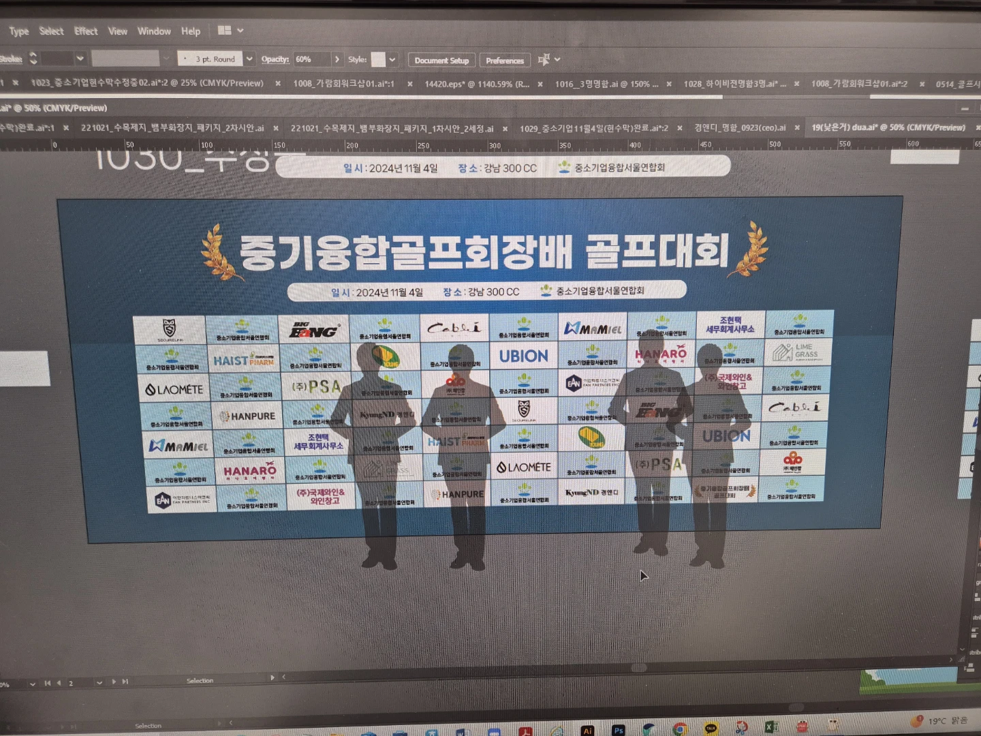Screen dimensions: 981x736
Task: Switch to the 패키지_2차시안.ai tab
Action: point(172,128)
